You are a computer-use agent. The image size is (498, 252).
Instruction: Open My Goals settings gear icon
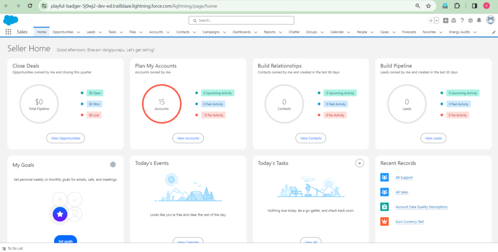pos(113,164)
